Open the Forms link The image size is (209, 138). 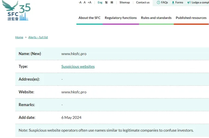coord(179,2)
